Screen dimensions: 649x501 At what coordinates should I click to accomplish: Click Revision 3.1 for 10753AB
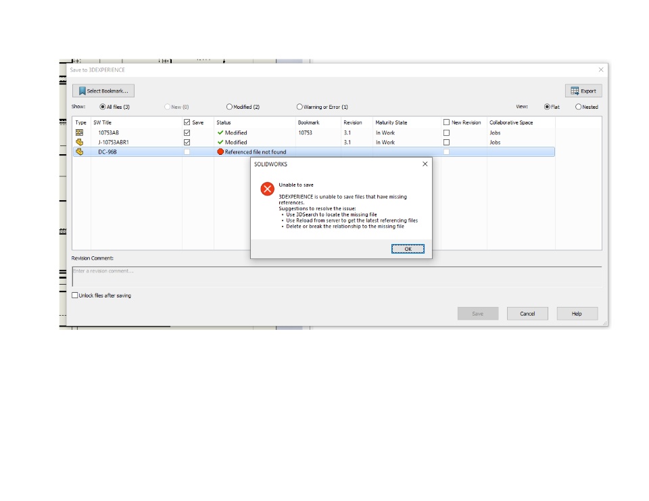point(347,133)
